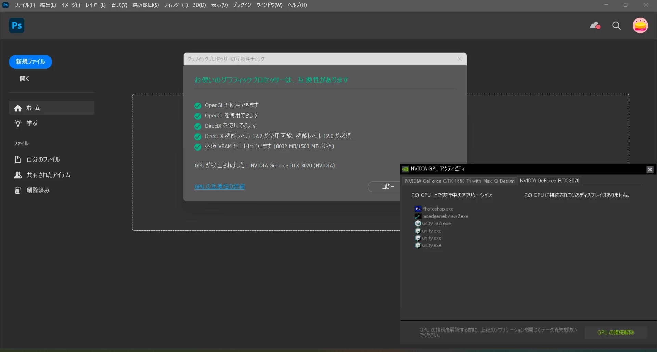Open the 3D(D) menu
This screenshot has height=352, width=657.
(199, 5)
